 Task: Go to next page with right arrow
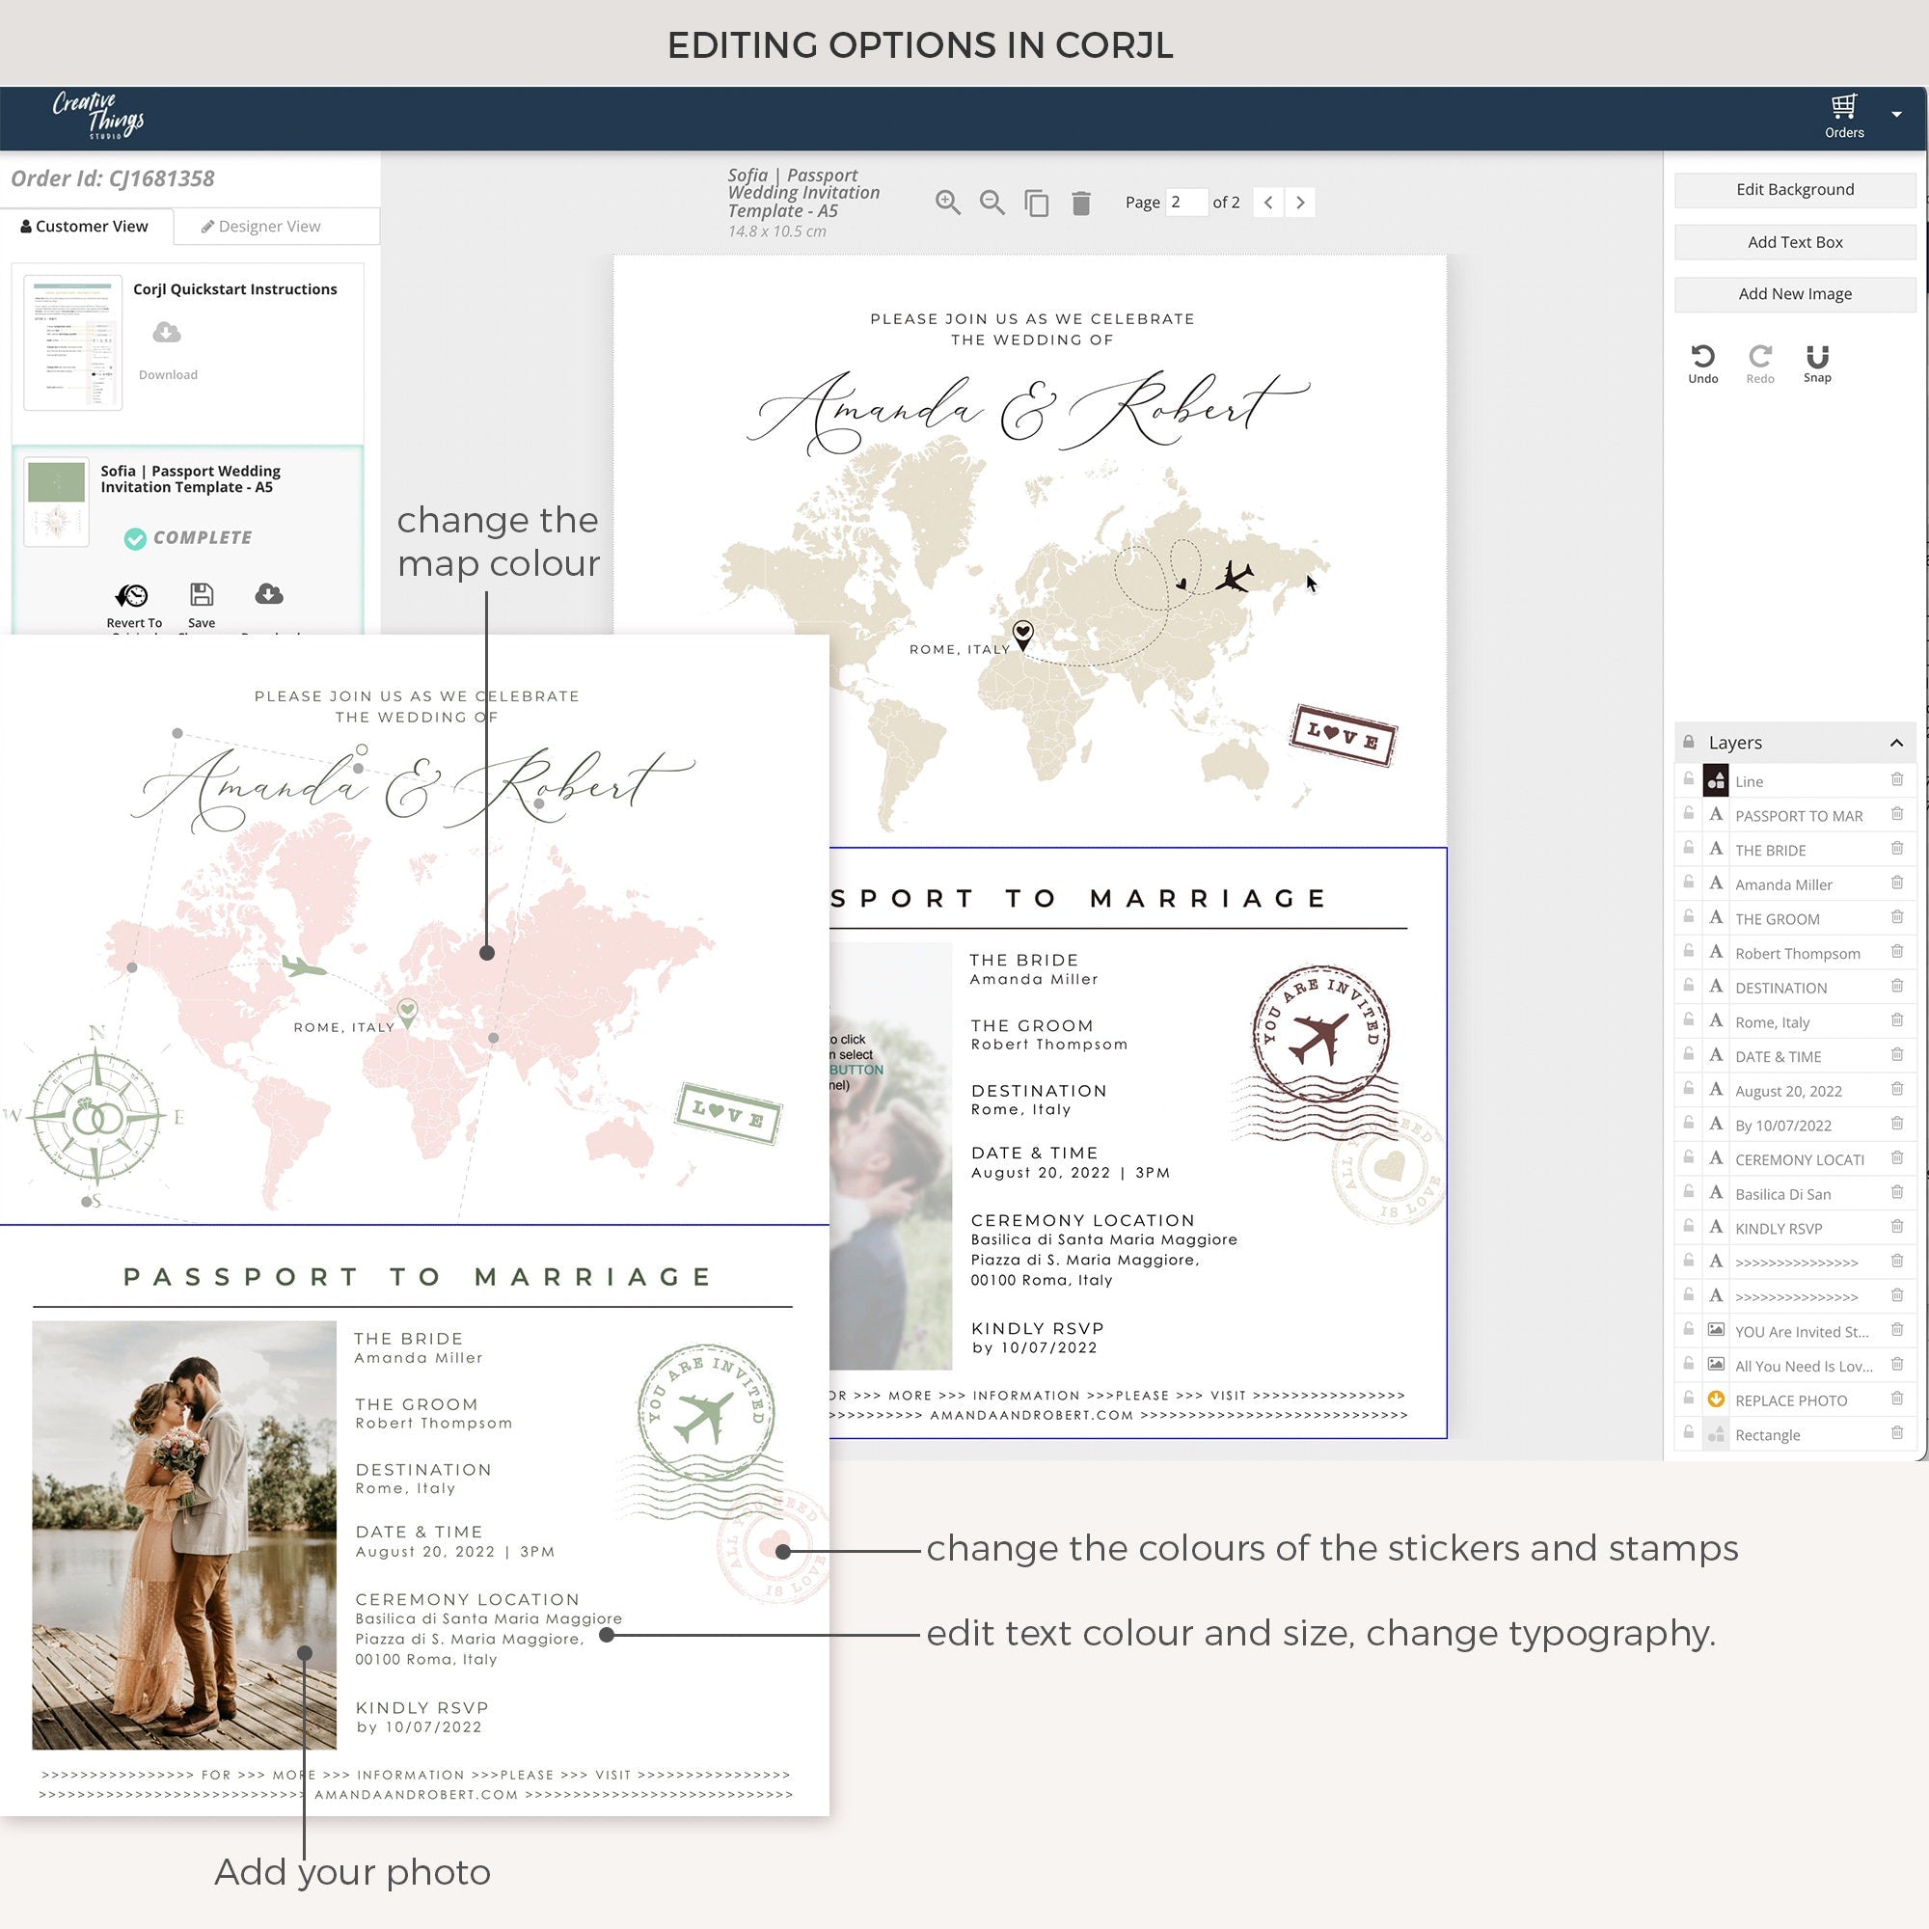click(x=1300, y=202)
